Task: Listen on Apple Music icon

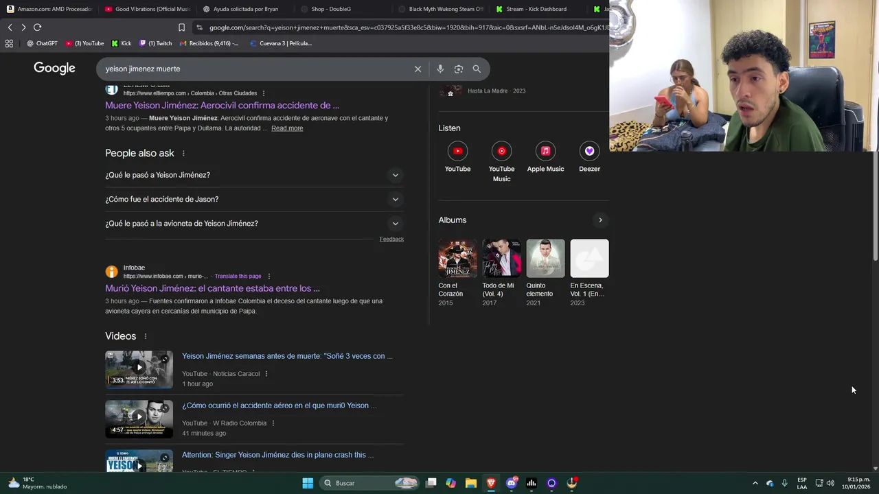Action: [545, 151]
